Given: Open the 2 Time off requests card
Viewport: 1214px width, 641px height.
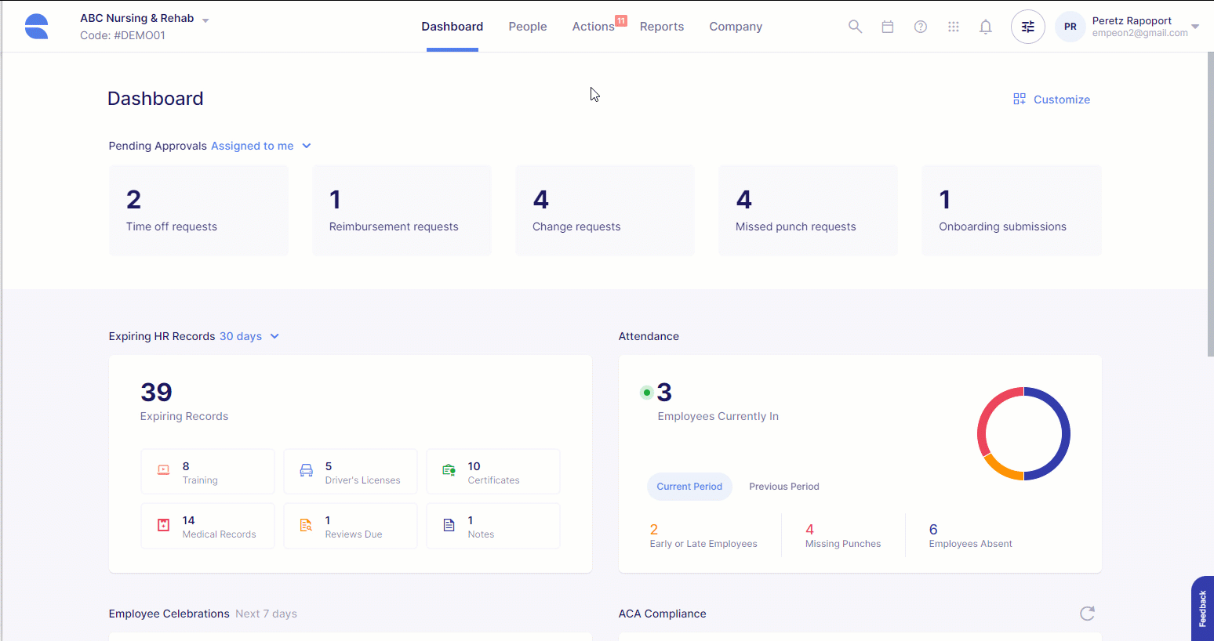Looking at the screenshot, I should tap(198, 210).
